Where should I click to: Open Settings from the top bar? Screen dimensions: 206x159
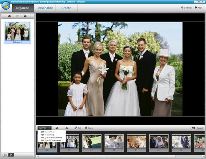(186, 8)
